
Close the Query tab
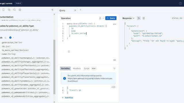pos(75,10)
